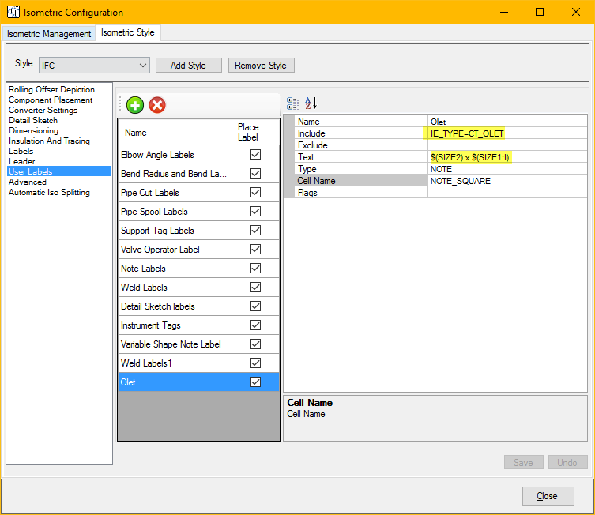The height and width of the screenshot is (515, 595).
Task: Click the Add Style button
Action: click(188, 66)
